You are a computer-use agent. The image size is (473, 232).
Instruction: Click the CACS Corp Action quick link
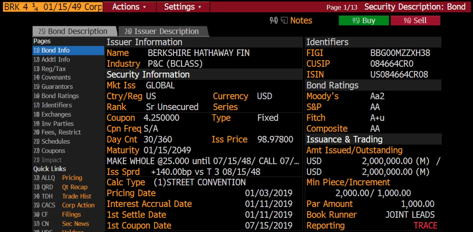click(64, 205)
